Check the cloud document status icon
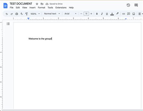 pos(47,4)
